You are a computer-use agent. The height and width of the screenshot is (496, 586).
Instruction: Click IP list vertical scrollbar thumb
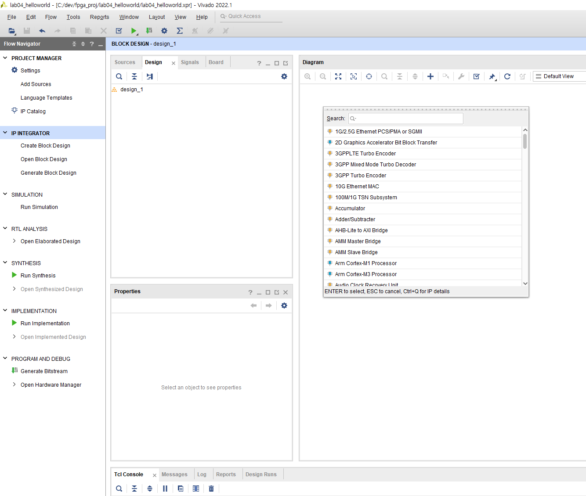tap(525, 141)
